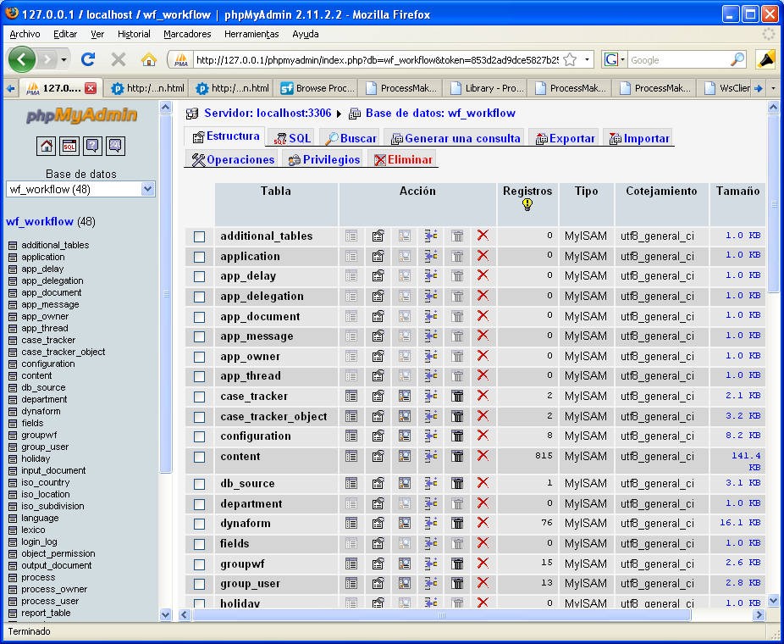
Task: Click search icon for the dynaform row
Action: click(x=405, y=523)
